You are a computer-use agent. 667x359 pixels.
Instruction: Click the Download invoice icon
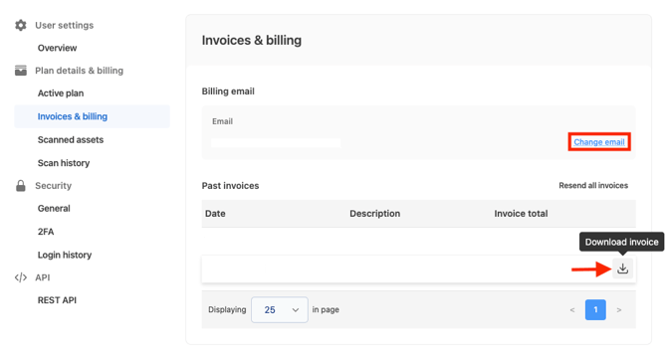pos(622,269)
